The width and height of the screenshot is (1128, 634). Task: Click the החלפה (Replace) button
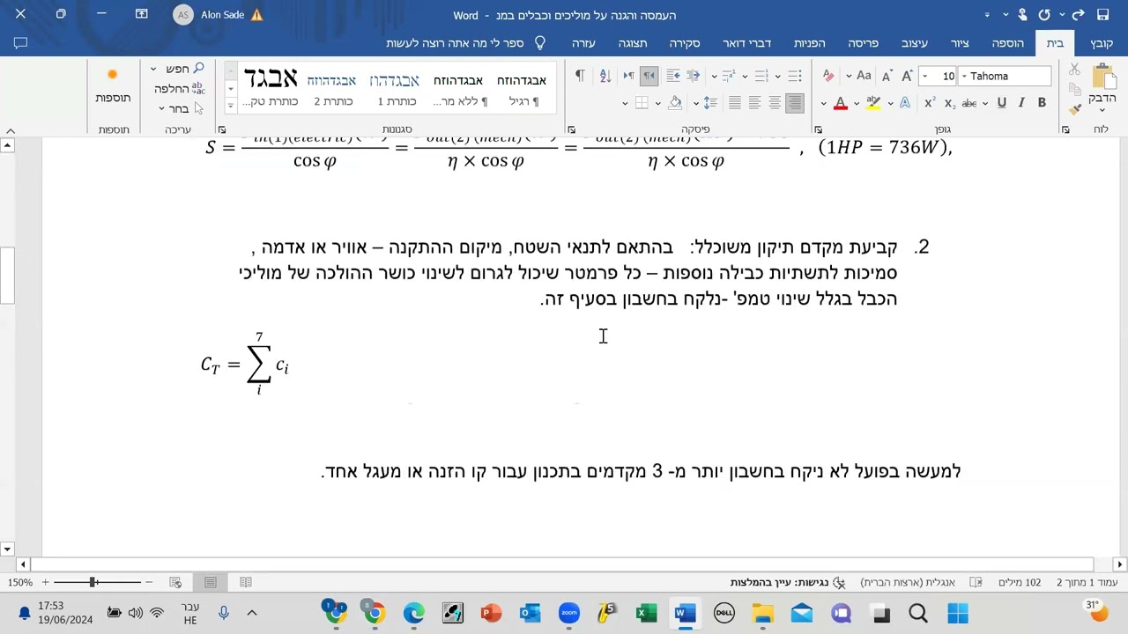180,88
